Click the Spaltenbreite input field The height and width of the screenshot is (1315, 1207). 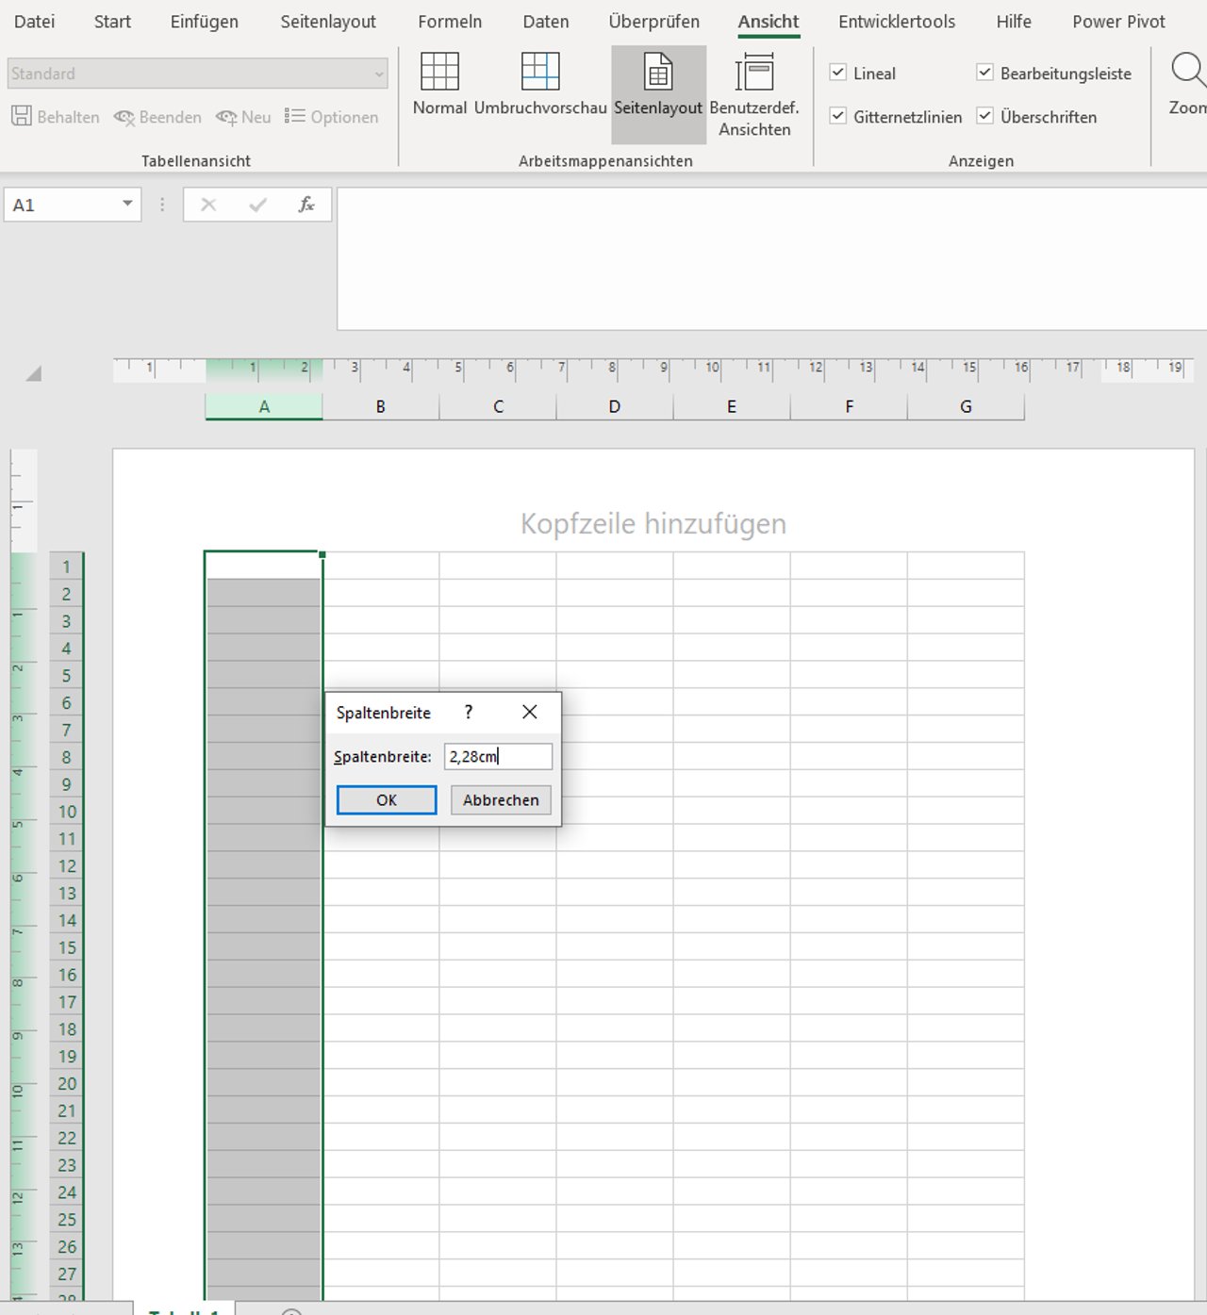(x=498, y=756)
